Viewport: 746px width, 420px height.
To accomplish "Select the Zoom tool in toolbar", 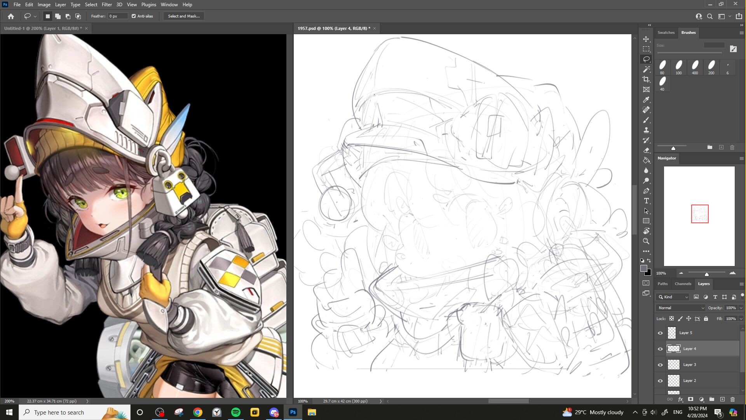I will coord(646,241).
